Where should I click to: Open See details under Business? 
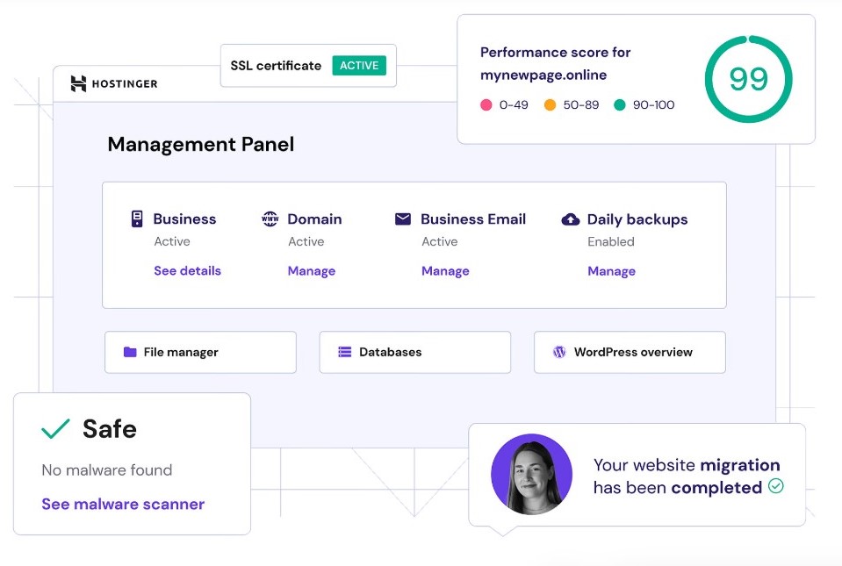[187, 271]
